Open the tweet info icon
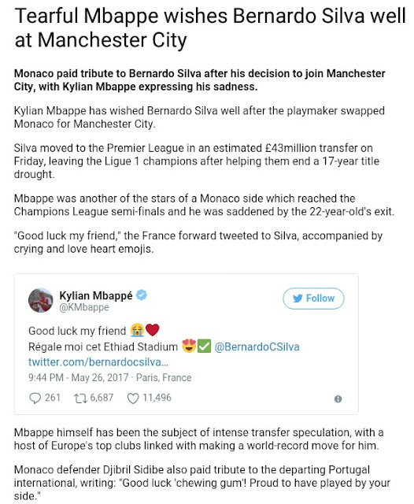 [338, 399]
